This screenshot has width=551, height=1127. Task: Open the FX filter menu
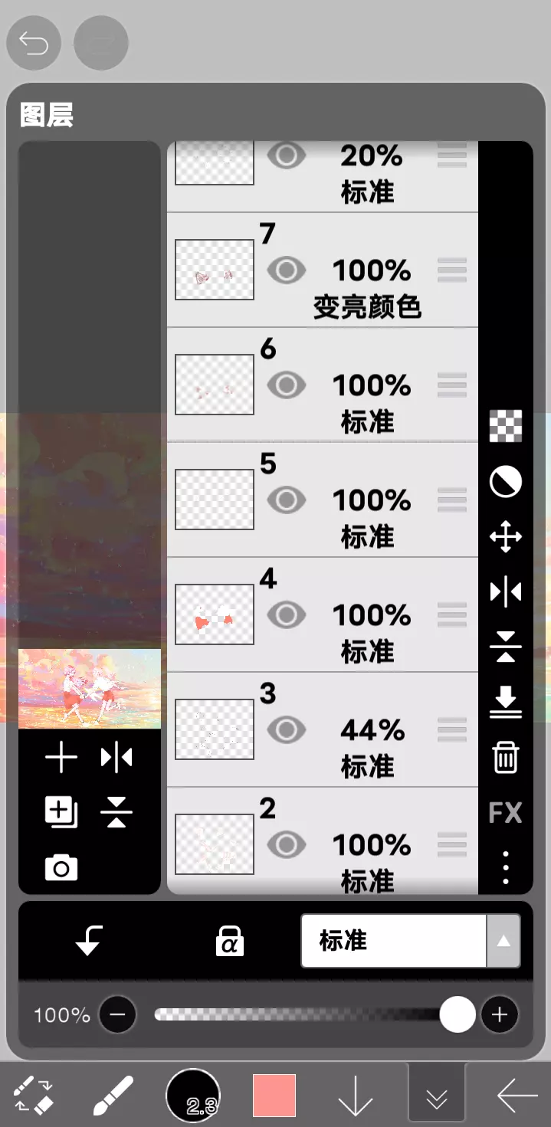click(506, 812)
